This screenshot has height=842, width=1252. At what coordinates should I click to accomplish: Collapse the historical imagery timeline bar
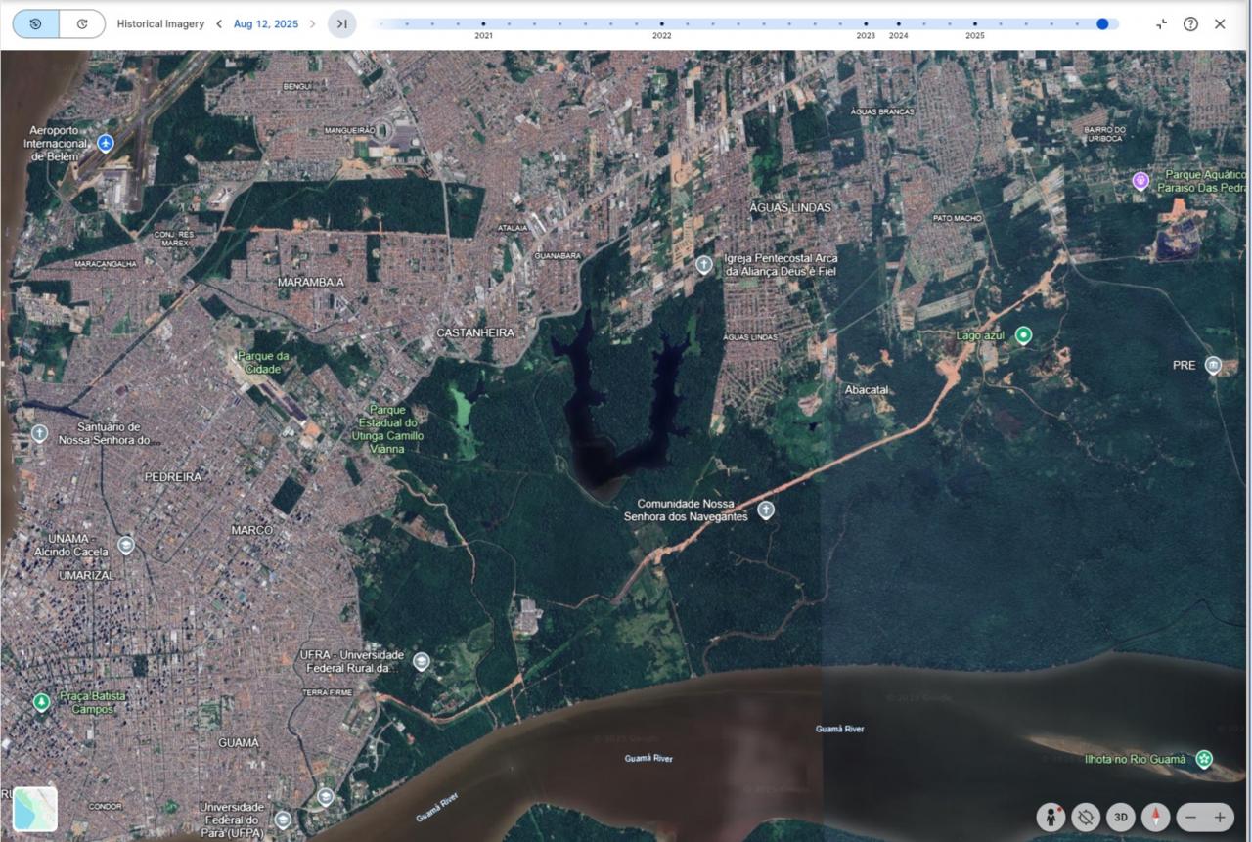[1161, 23]
